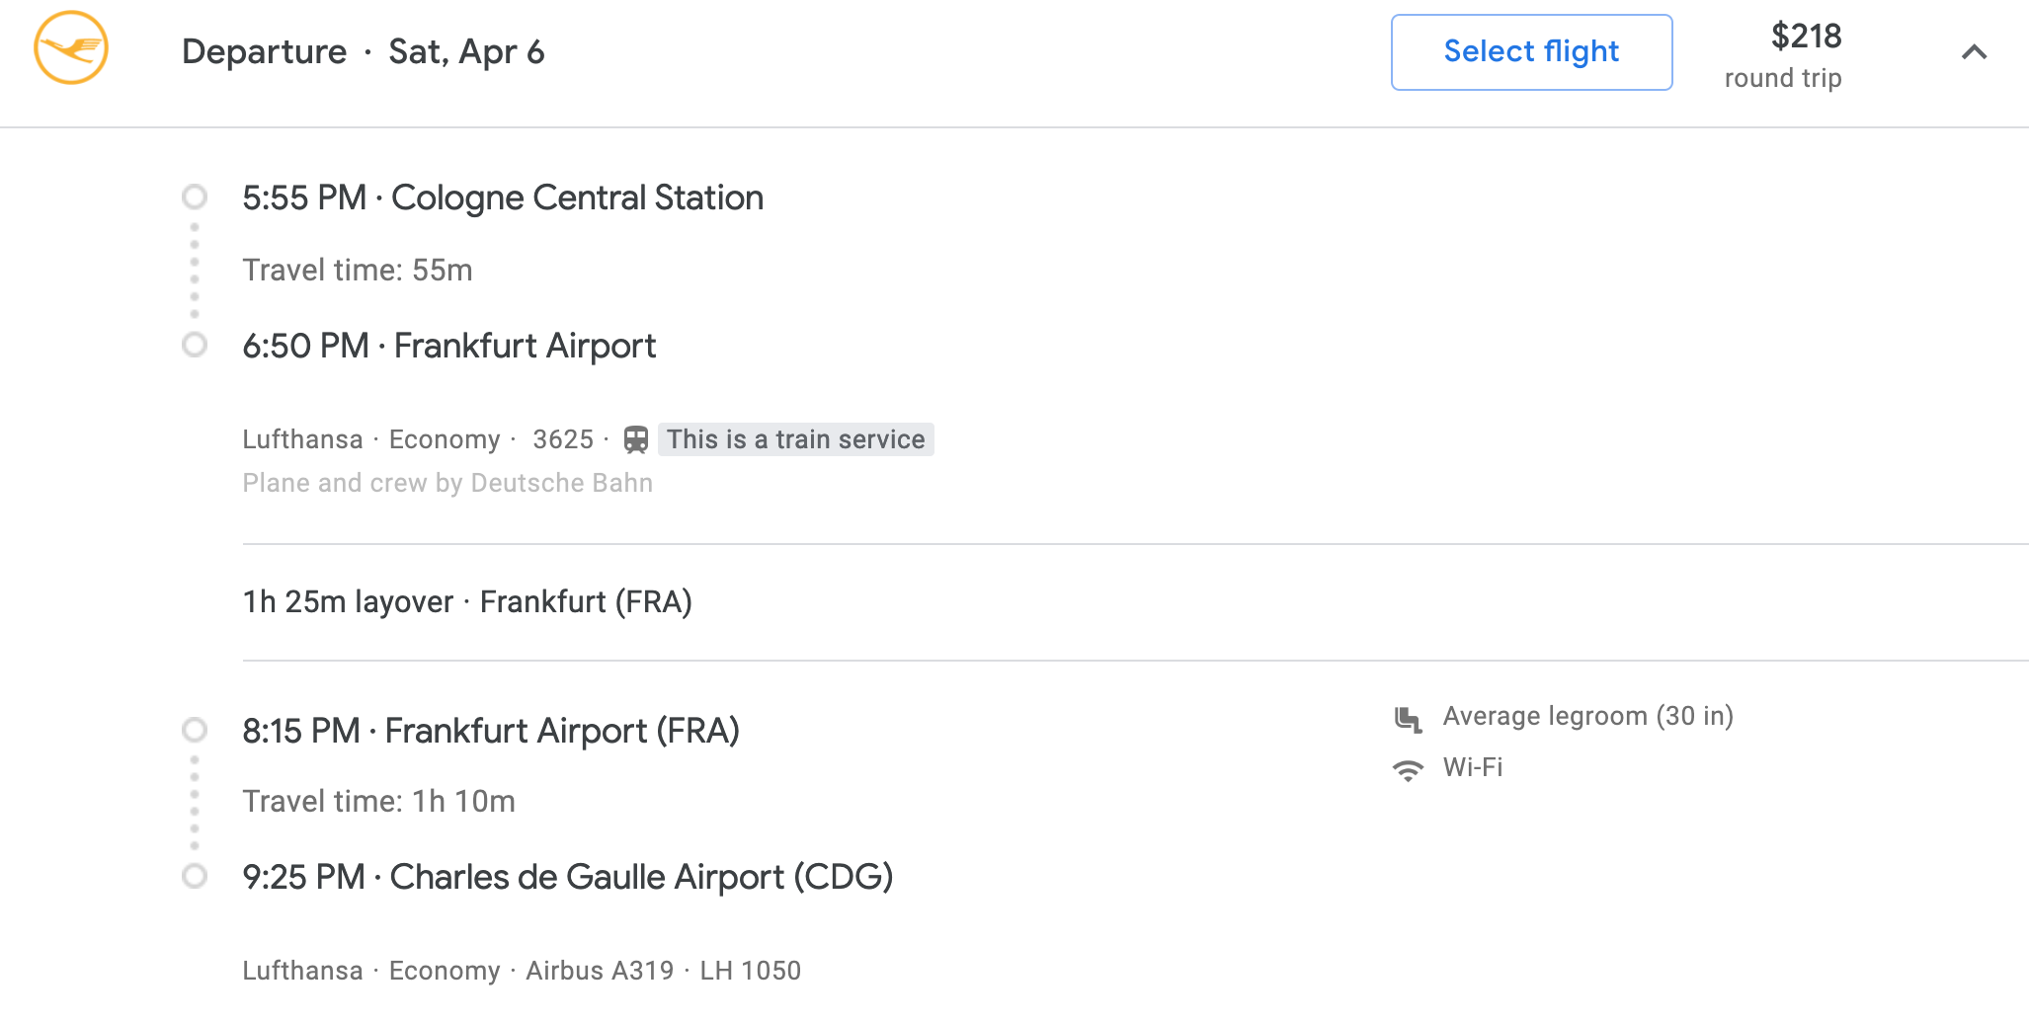Click the Wi-Fi amenity row label
This screenshot has width=2029, height=1023.
click(1473, 767)
